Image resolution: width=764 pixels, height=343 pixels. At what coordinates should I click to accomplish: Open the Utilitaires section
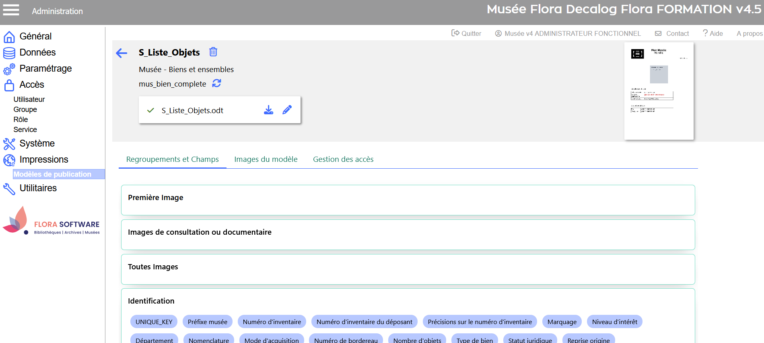click(38, 188)
